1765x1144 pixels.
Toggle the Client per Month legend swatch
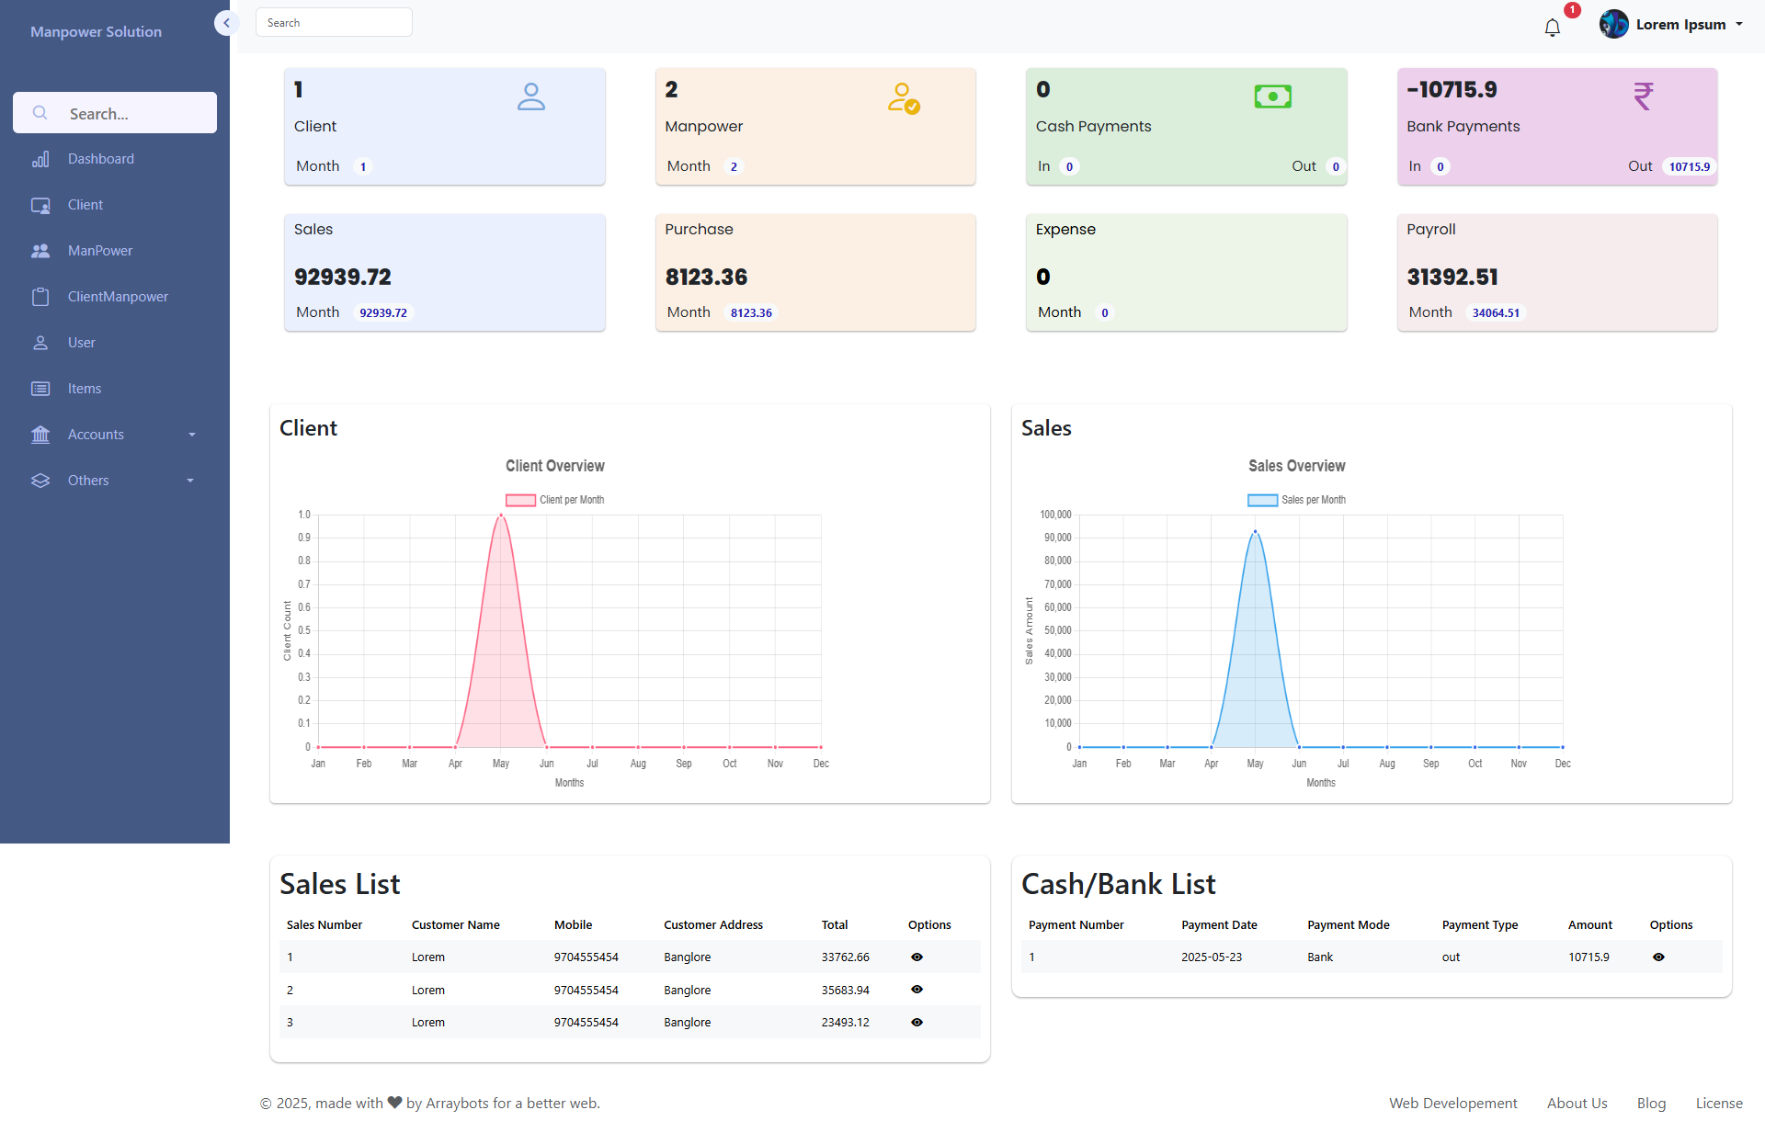coord(520,500)
